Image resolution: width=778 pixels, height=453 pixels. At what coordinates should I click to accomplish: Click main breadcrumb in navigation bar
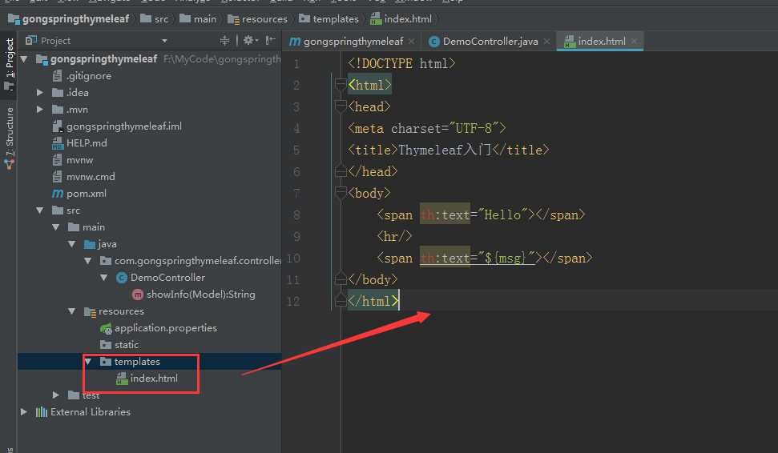[198, 19]
